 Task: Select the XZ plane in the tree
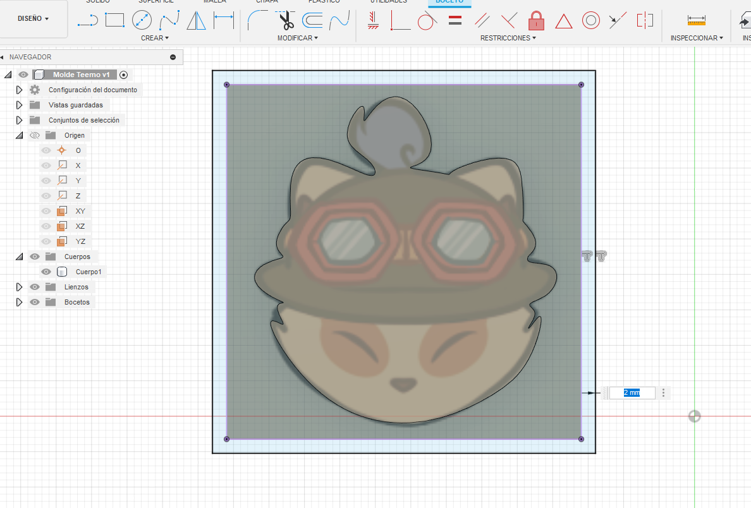pos(80,226)
